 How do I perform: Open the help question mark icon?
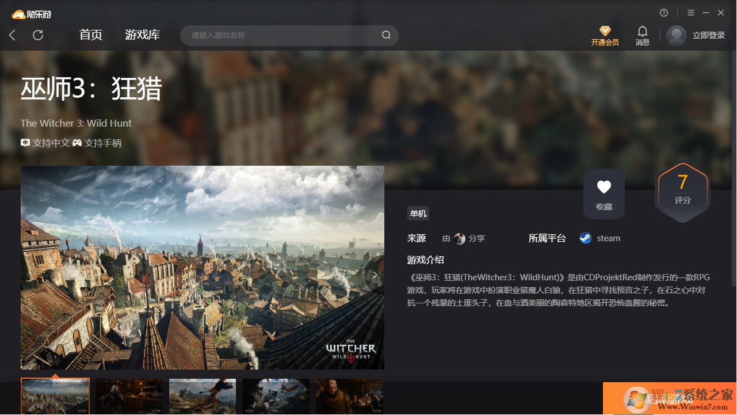pyautogui.click(x=664, y=13)
